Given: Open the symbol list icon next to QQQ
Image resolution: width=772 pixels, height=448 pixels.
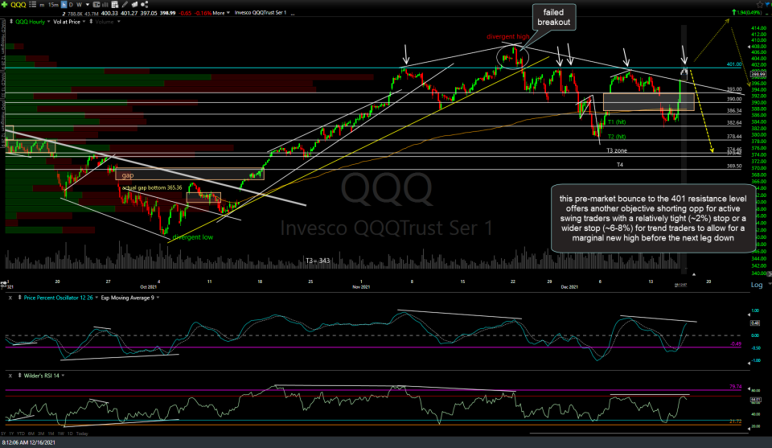Looking at the screenshot, I should [32, 5].
